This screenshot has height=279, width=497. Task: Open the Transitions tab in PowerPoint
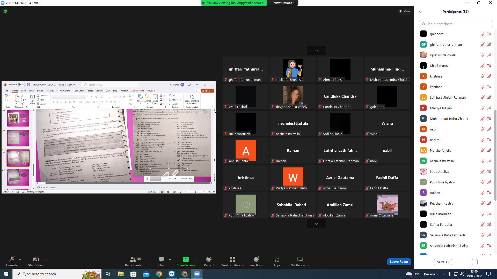(x=52, y=91)
